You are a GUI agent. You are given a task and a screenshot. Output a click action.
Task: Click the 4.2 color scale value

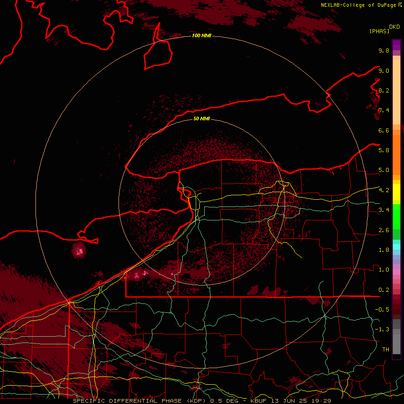tap(384, 190)
